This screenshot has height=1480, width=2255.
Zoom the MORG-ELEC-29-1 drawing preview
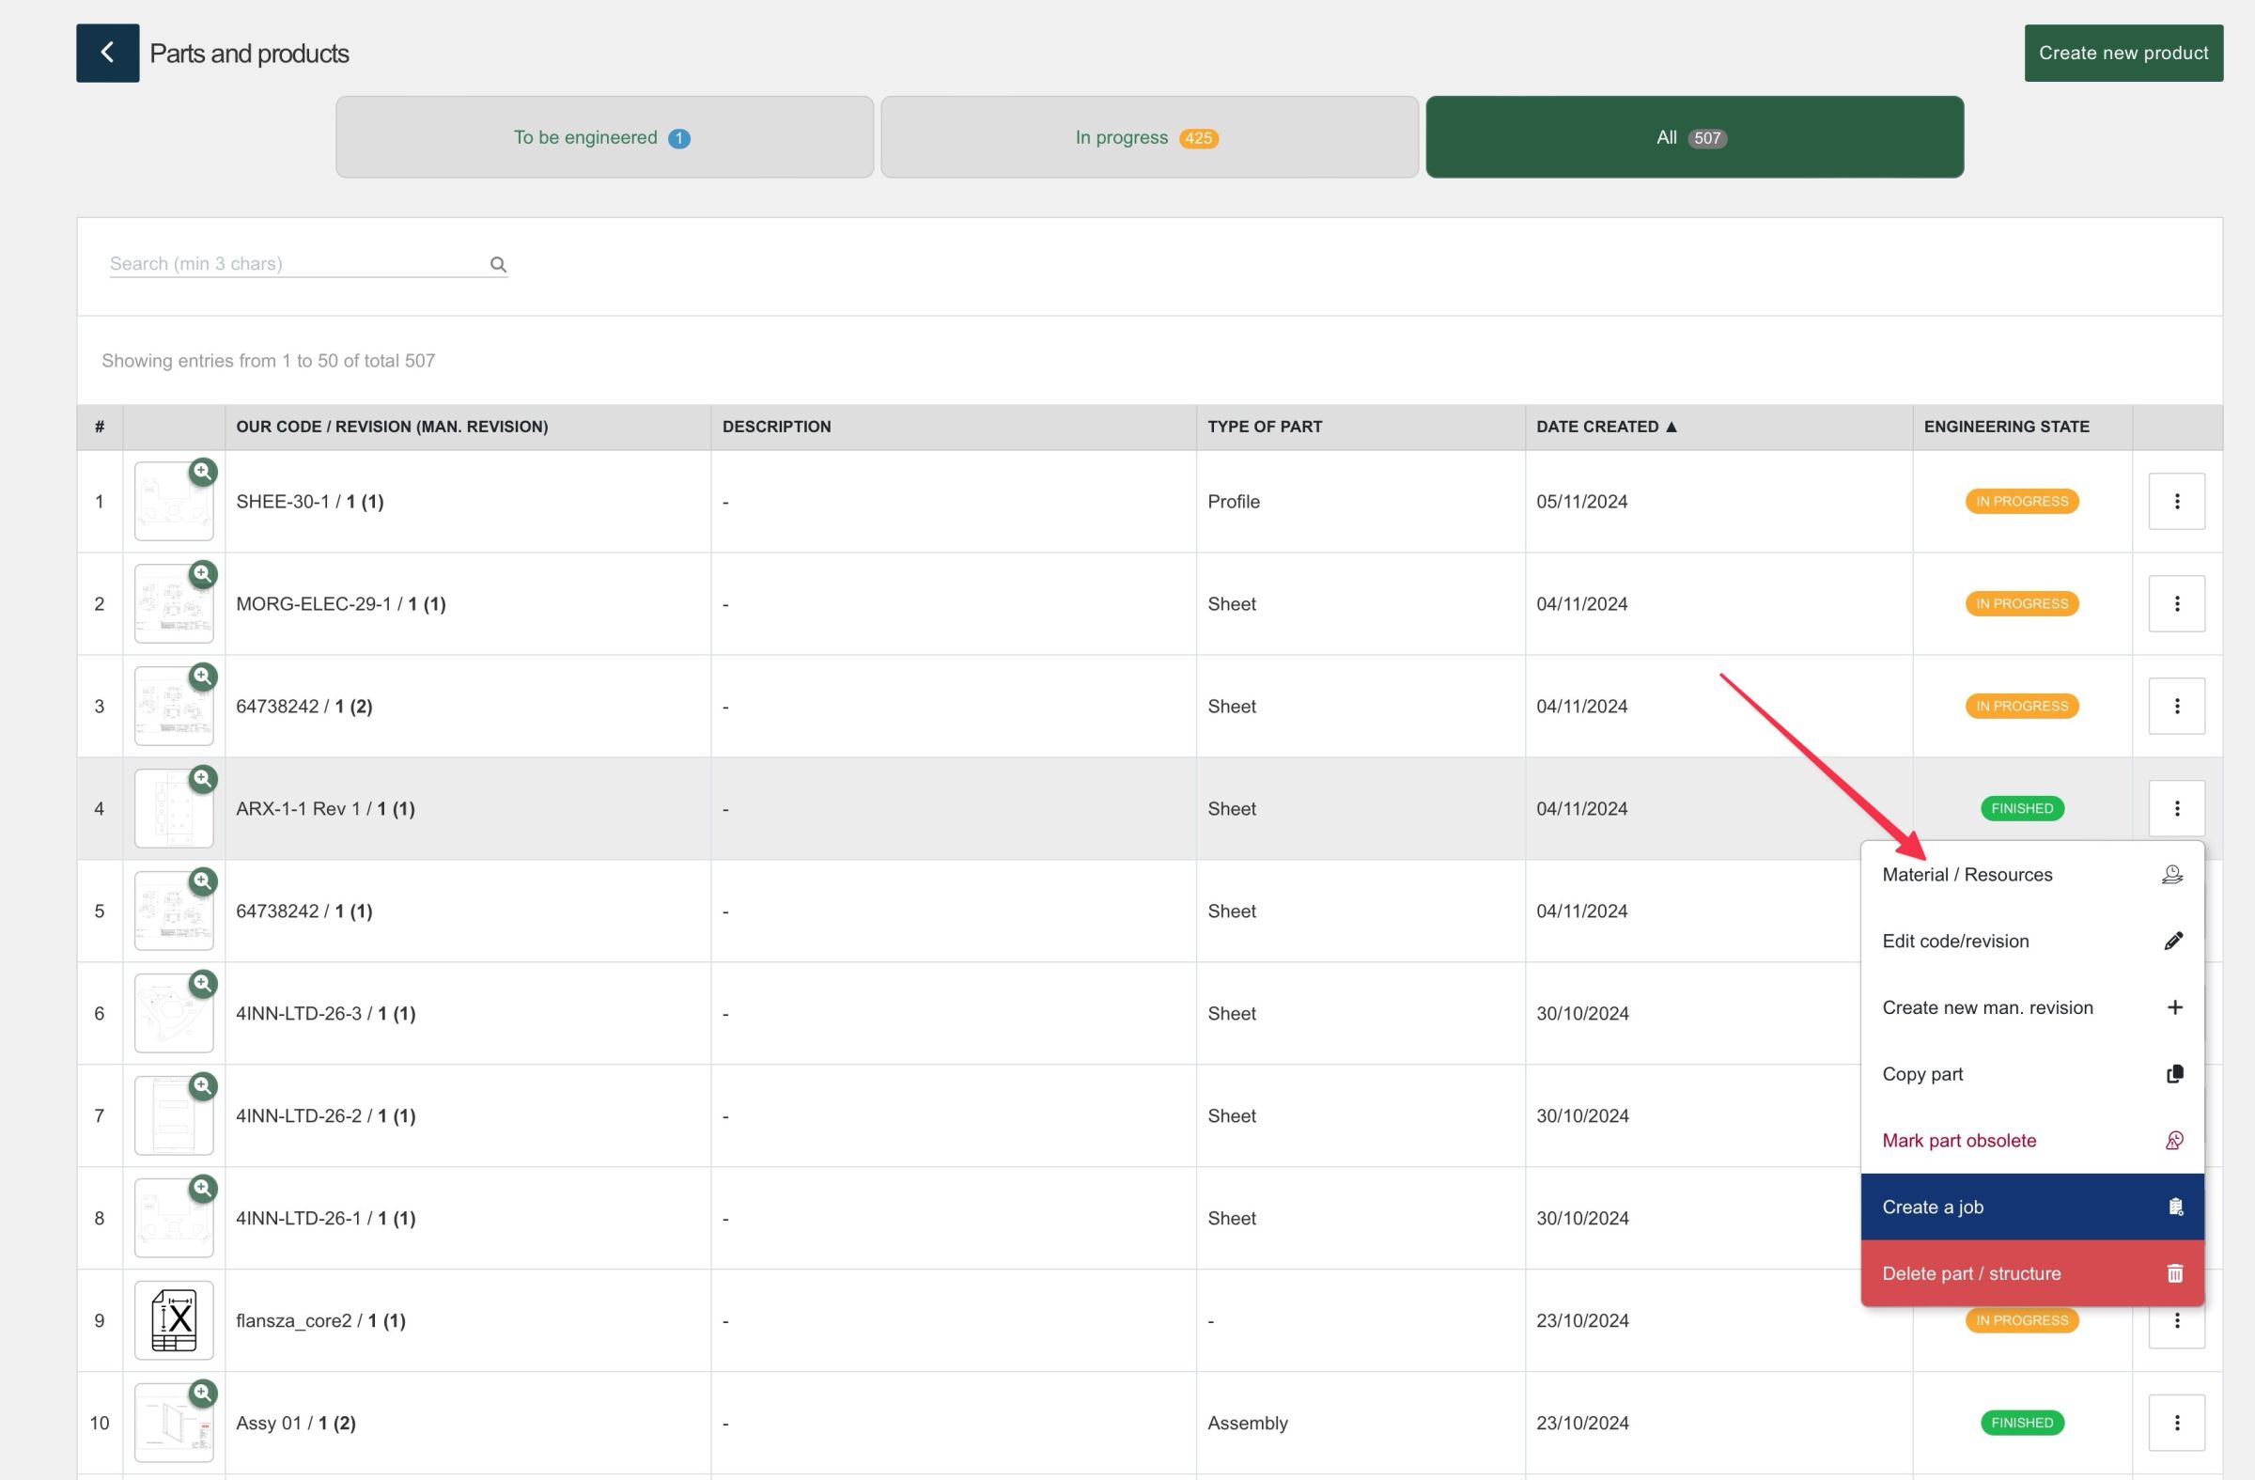click(x=202, y=574)
